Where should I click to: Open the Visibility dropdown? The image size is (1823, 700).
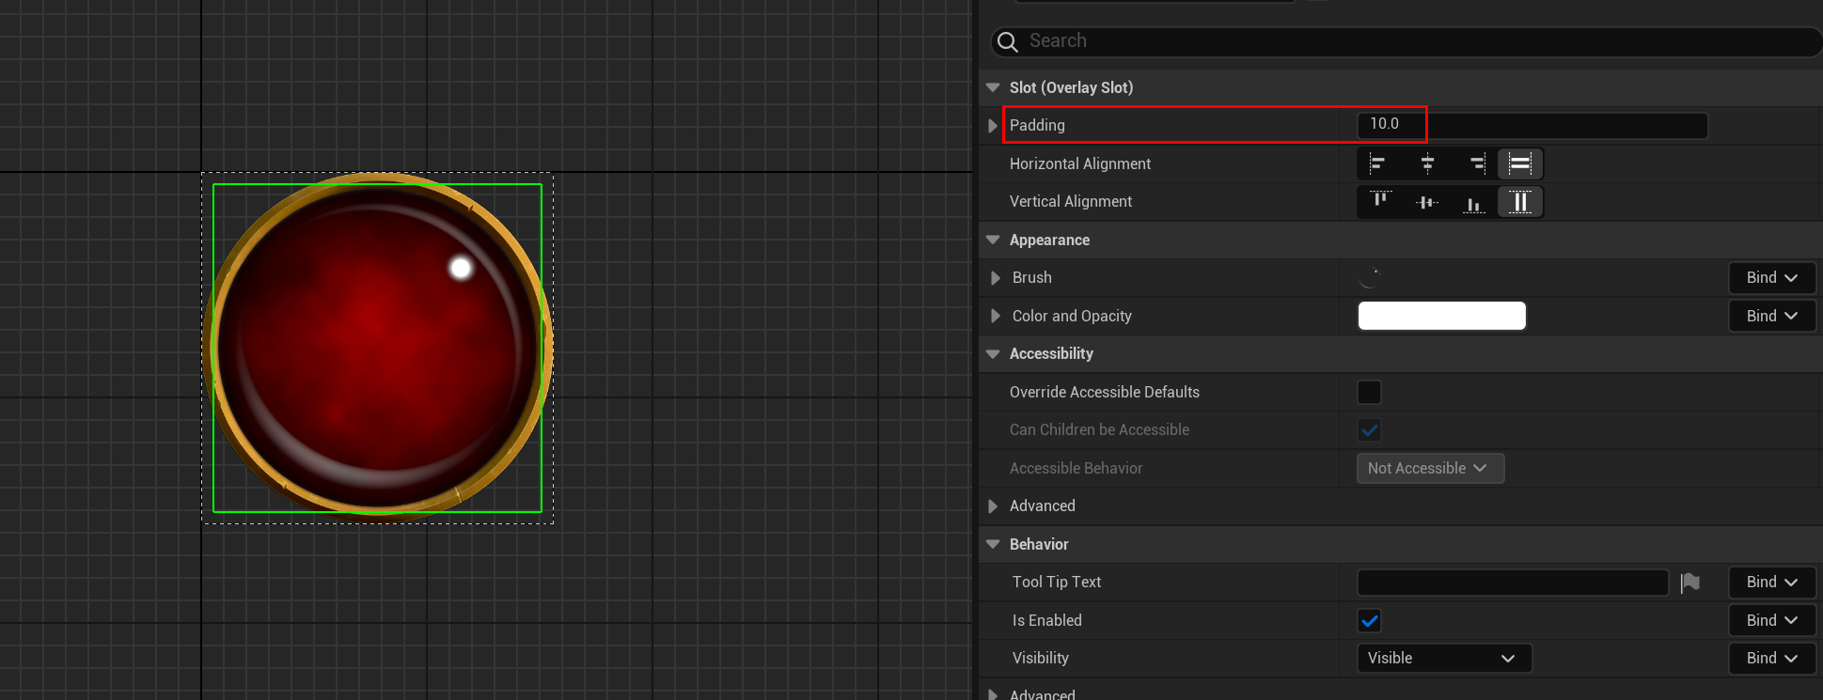(x=1444, y=658)
